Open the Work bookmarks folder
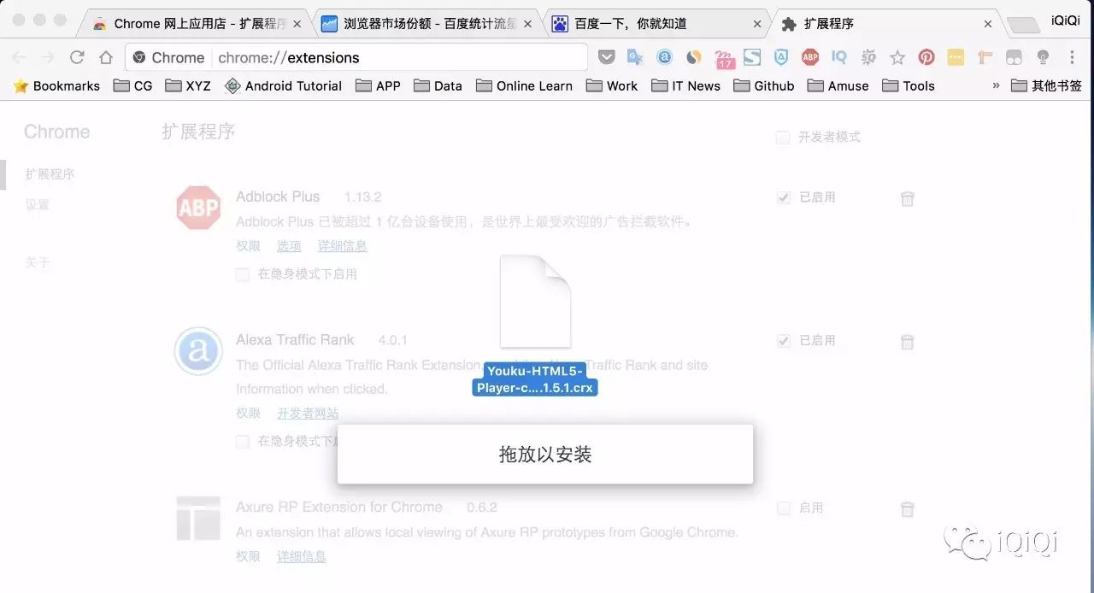 (x=612, y=85)
